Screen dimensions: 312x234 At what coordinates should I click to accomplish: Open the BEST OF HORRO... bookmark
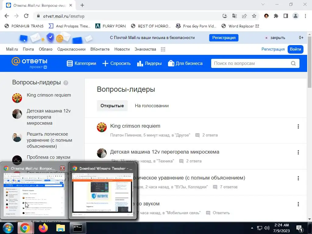151,26
